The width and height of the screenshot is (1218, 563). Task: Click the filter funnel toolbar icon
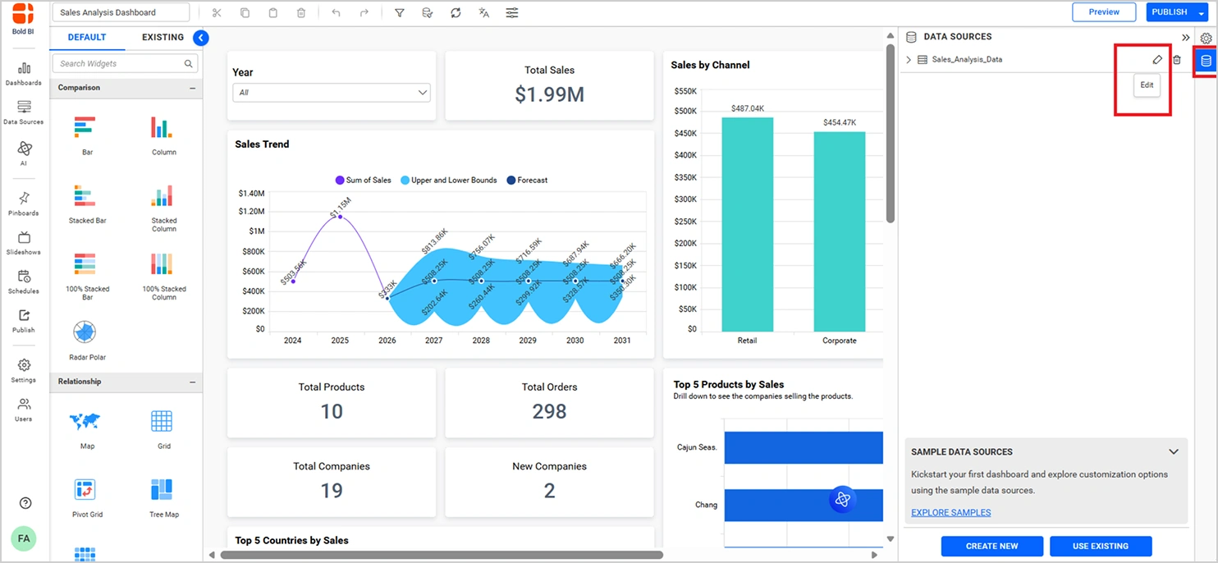400,13
